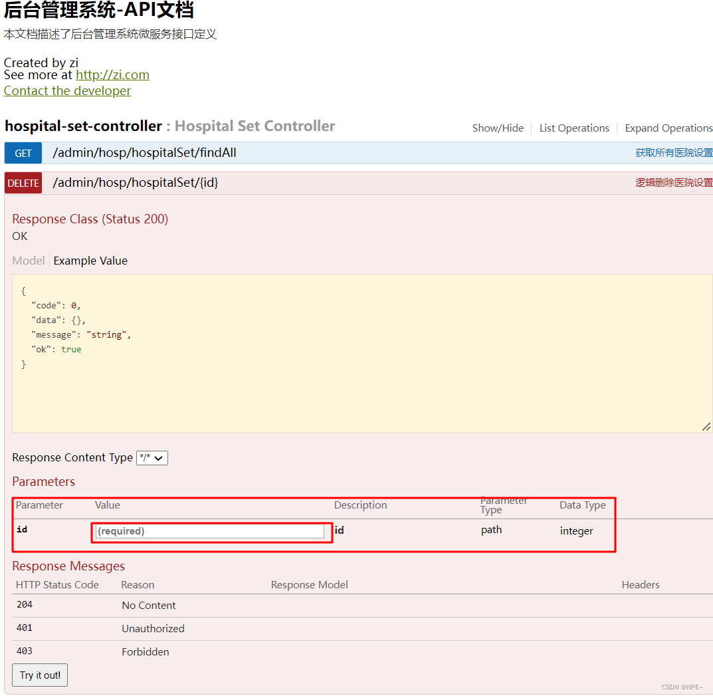Image resolution: width=713 pixels, height=696 pixels.
Task: Click the Contact the developer link
Action: [x=67, y=90]
